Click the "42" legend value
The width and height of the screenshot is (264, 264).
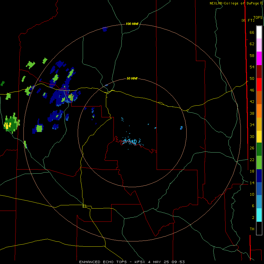(x=252, y=102)
